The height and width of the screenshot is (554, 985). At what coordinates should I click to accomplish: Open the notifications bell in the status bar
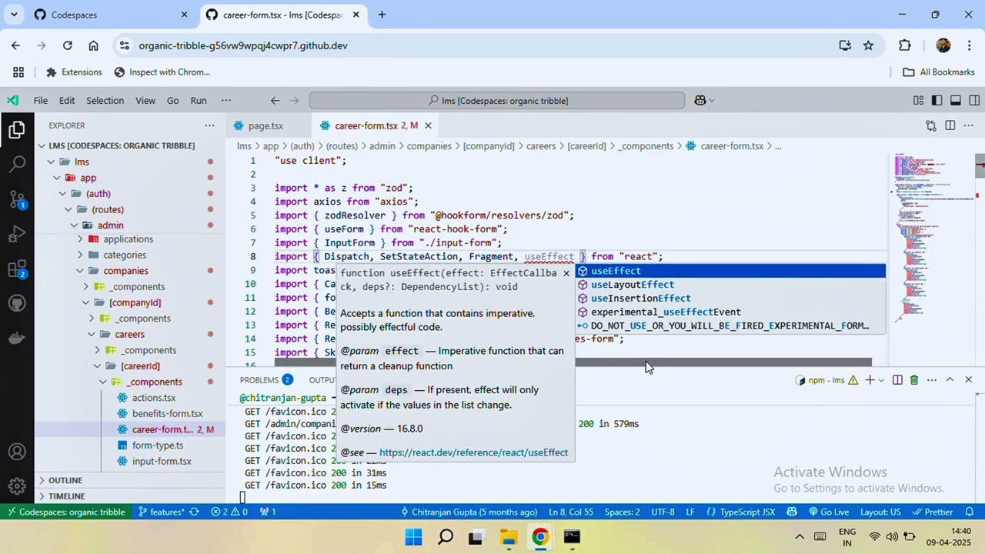[x=969, y=512]
